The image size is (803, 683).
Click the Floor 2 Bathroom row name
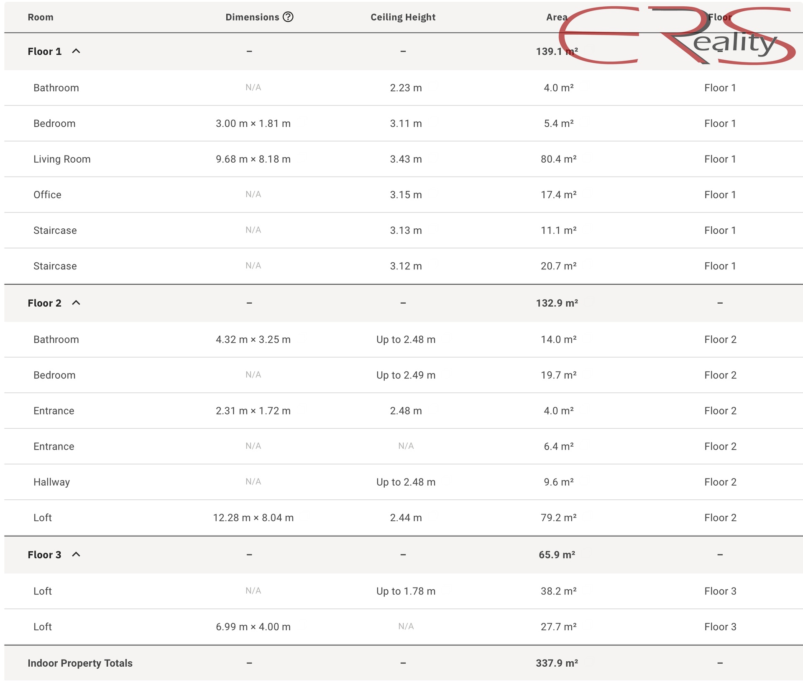pos(56,339)
